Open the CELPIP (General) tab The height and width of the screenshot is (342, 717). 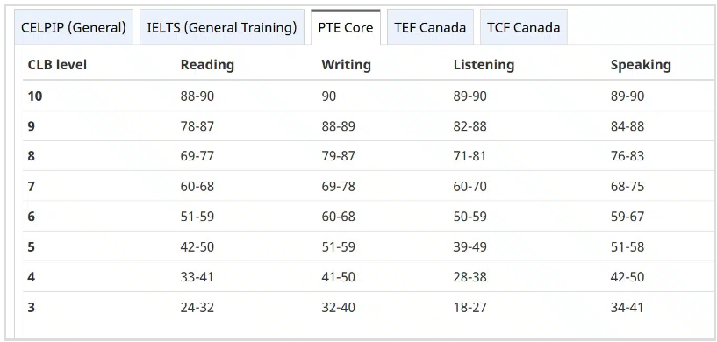[x=74, y=27]
